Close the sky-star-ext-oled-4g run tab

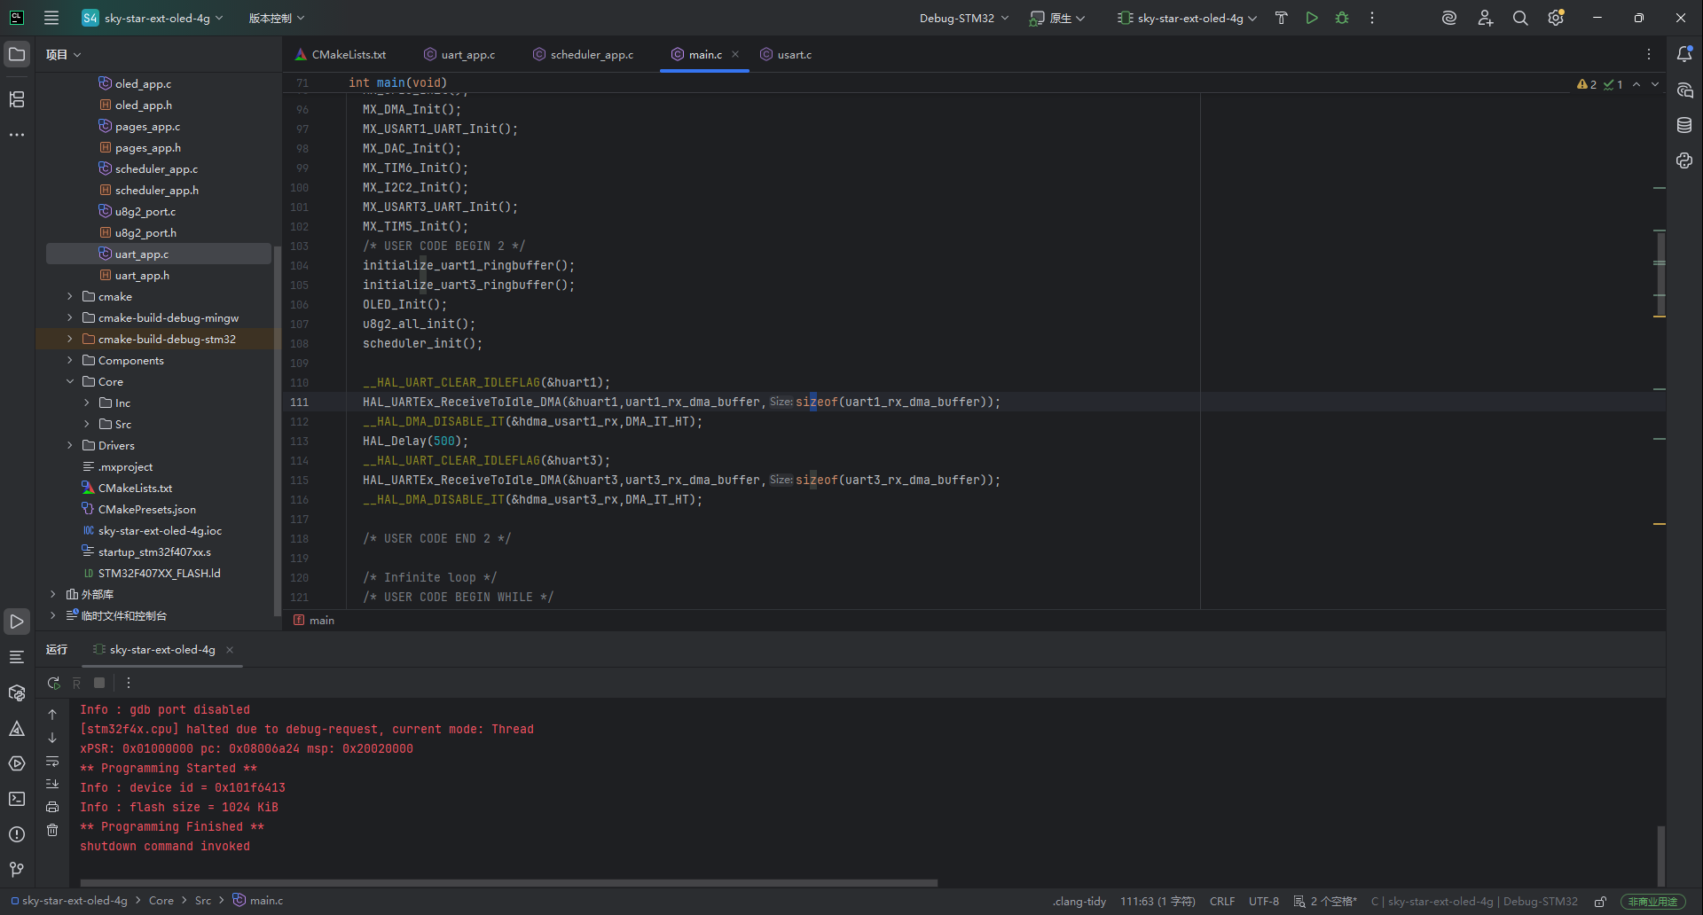click(x=230, y=650)
